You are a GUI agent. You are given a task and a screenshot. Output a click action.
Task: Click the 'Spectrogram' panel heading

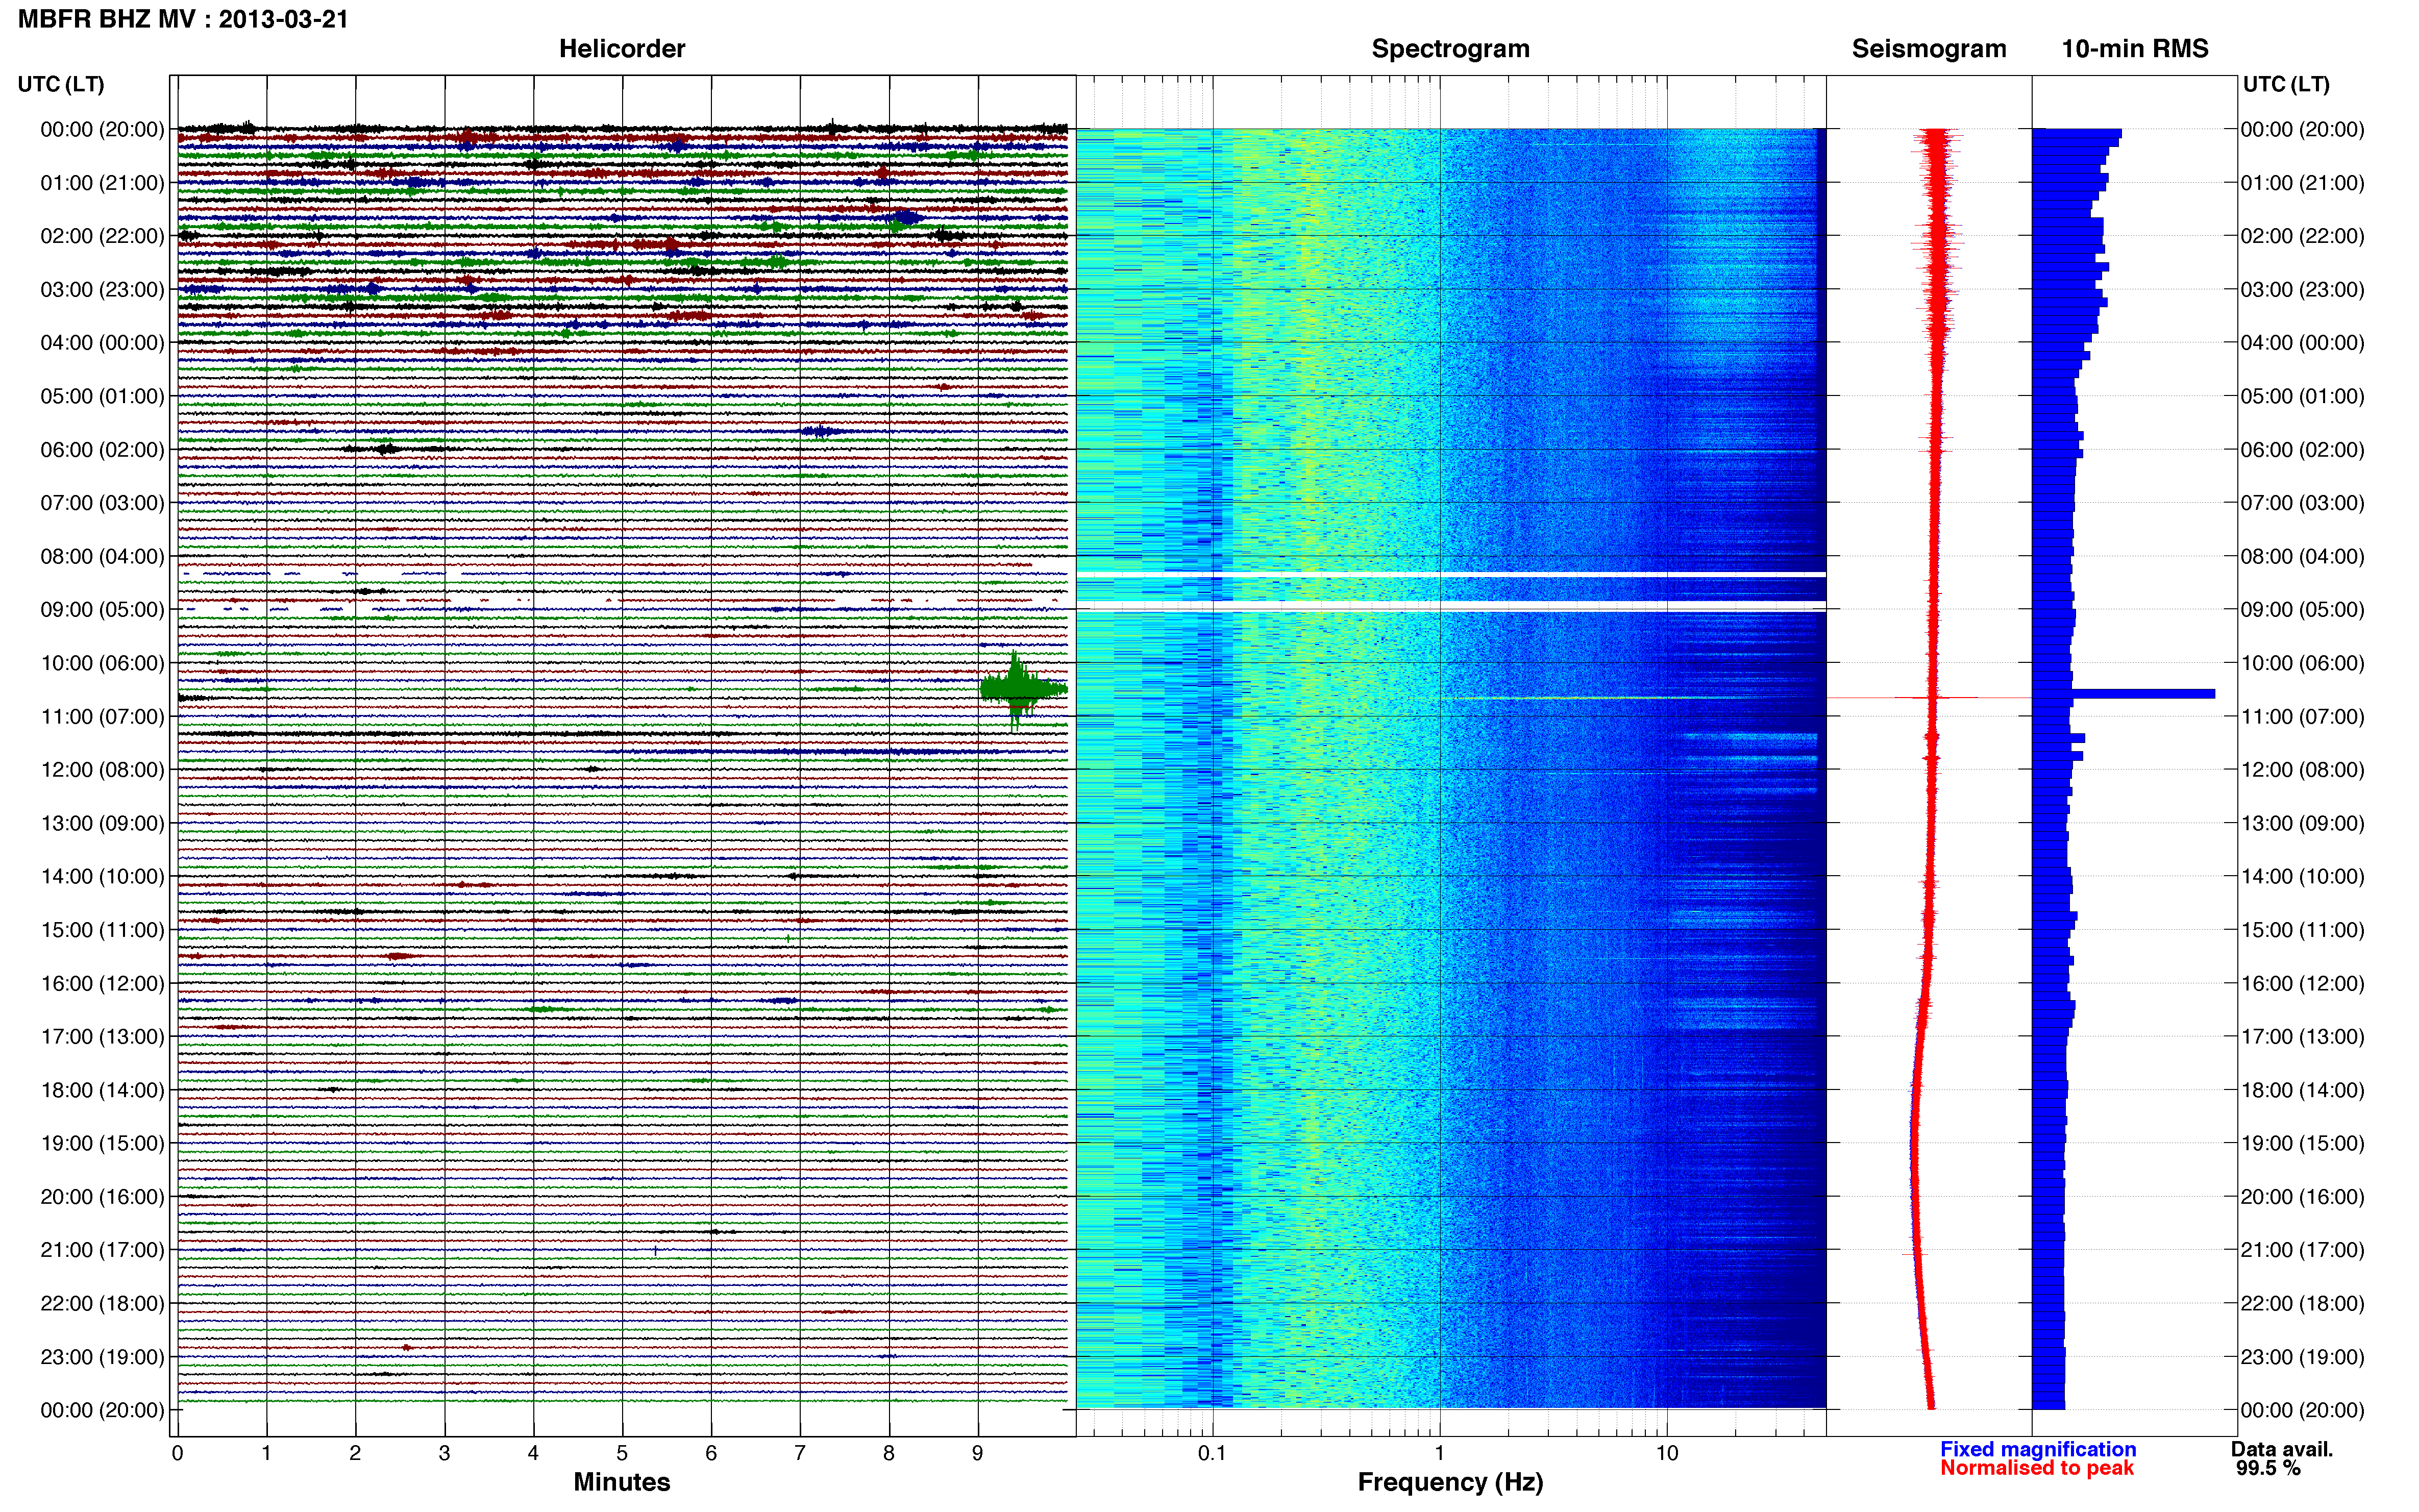(1450, 49)
